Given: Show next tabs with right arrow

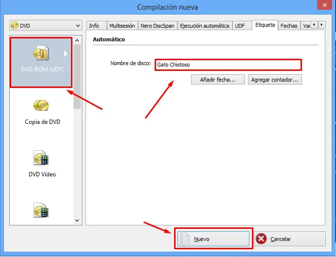Looking at the screenshot, I should (321, 25).
